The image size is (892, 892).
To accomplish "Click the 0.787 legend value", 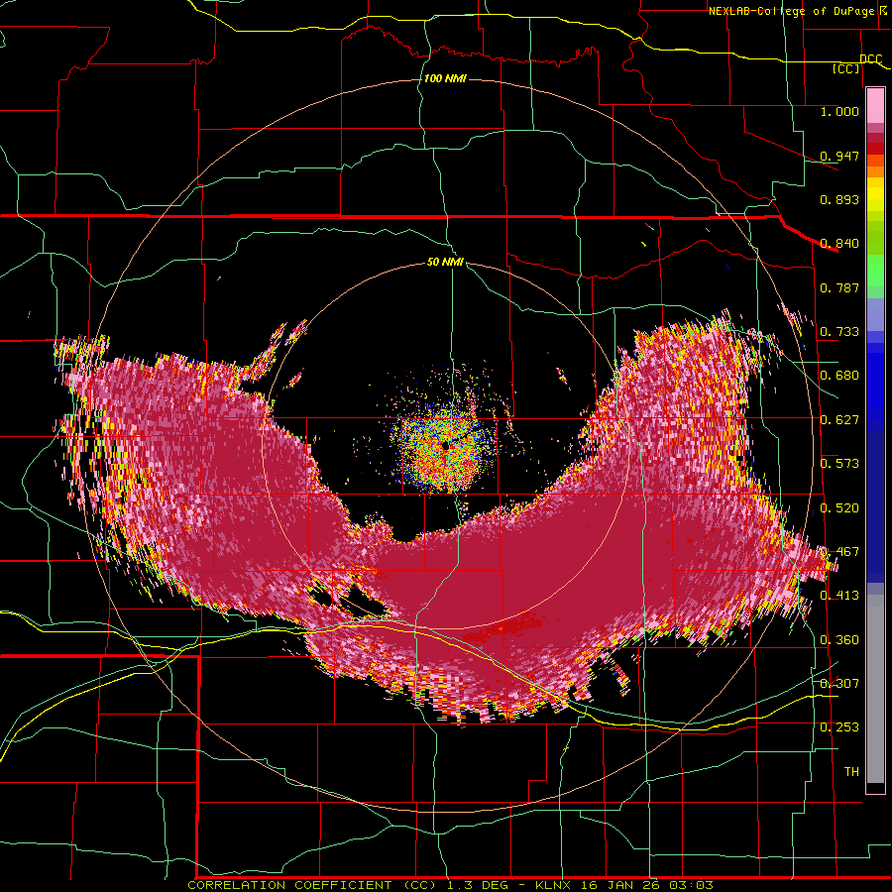I will coord(839,287).
